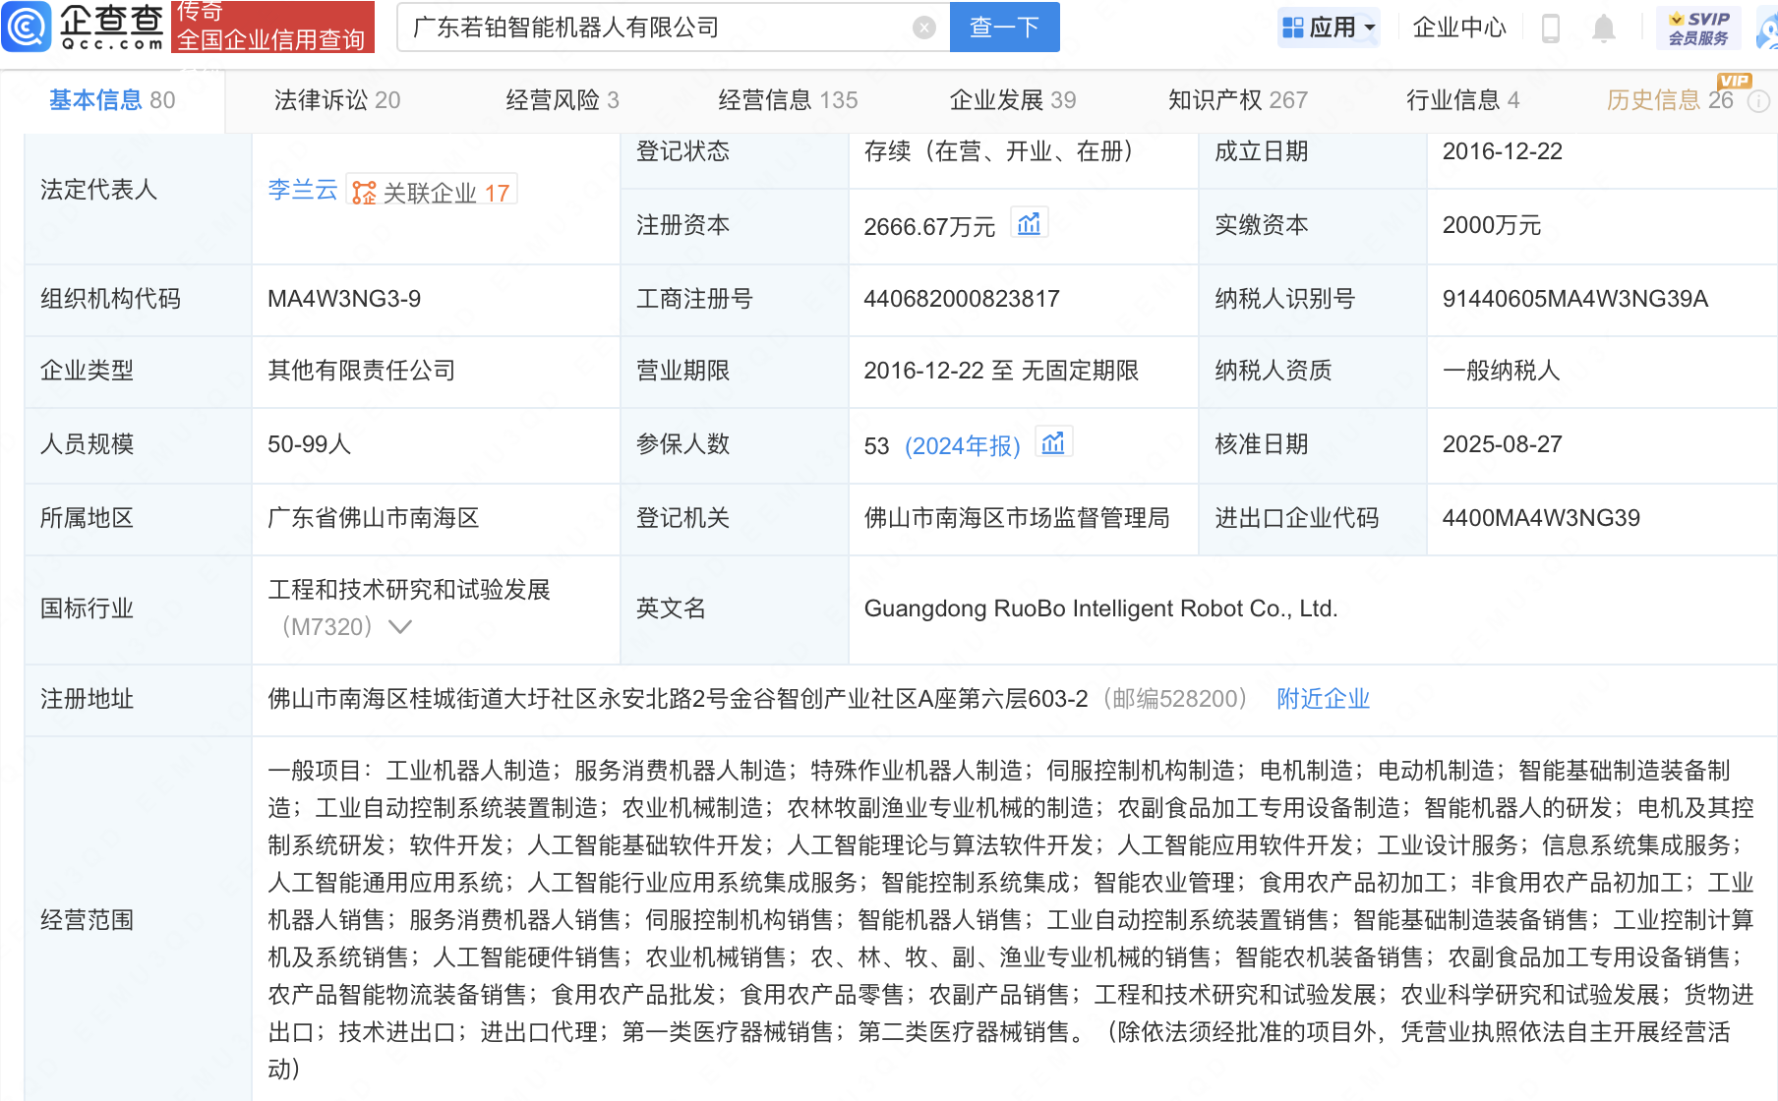Switch to the 知识产权 tab
Image resolution: width=1778 pixels, height=1101 pixels.
tap(1237, 99)
